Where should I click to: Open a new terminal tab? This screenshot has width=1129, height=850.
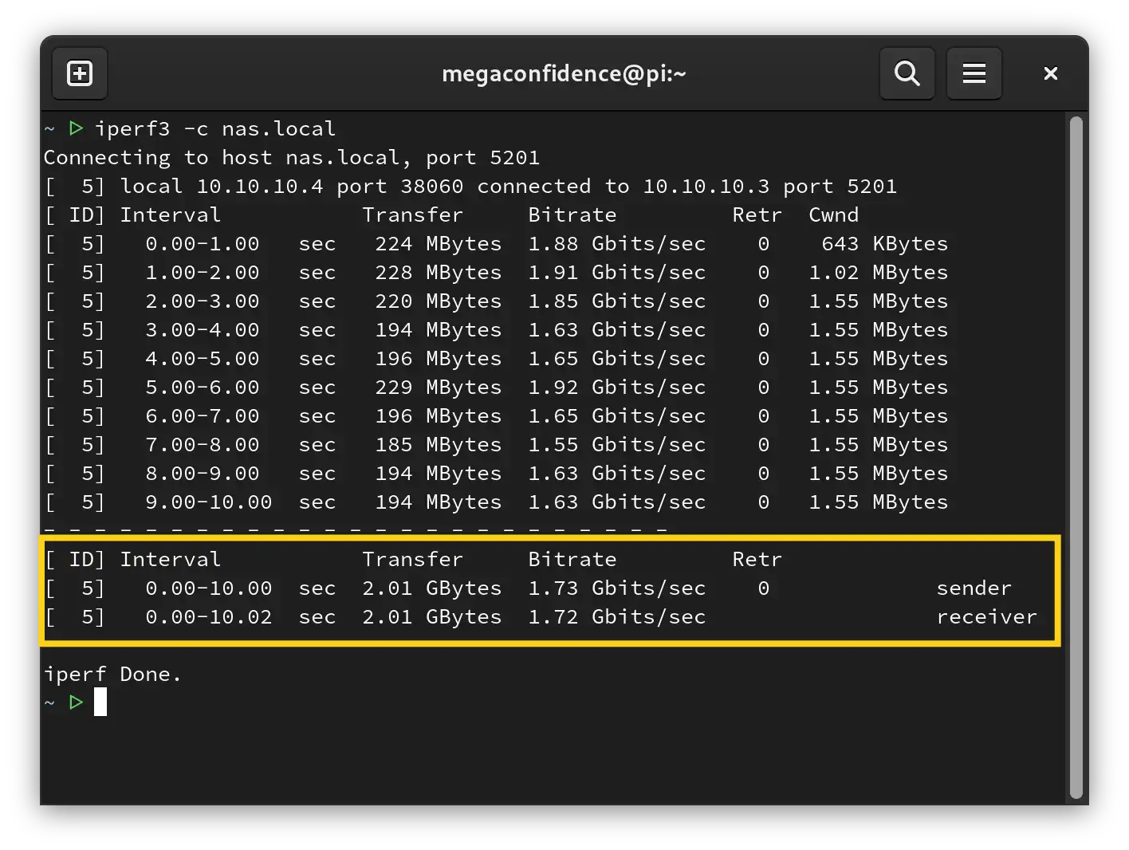pyautogui.click(x=80, y=73)
